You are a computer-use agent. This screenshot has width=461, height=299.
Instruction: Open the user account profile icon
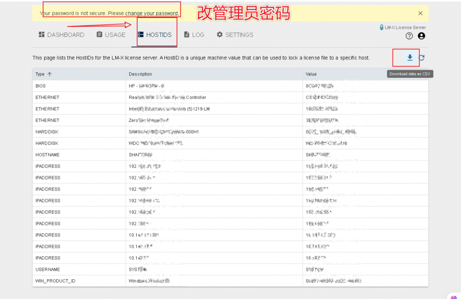pos(421,36)
